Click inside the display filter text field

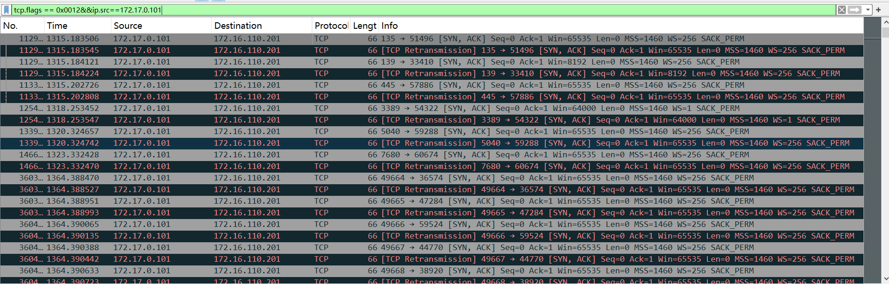[418, 10]
